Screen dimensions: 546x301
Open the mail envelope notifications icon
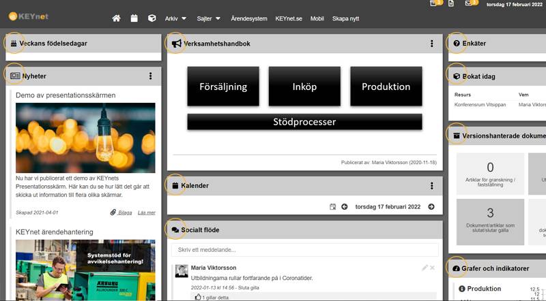coord(469,3)
